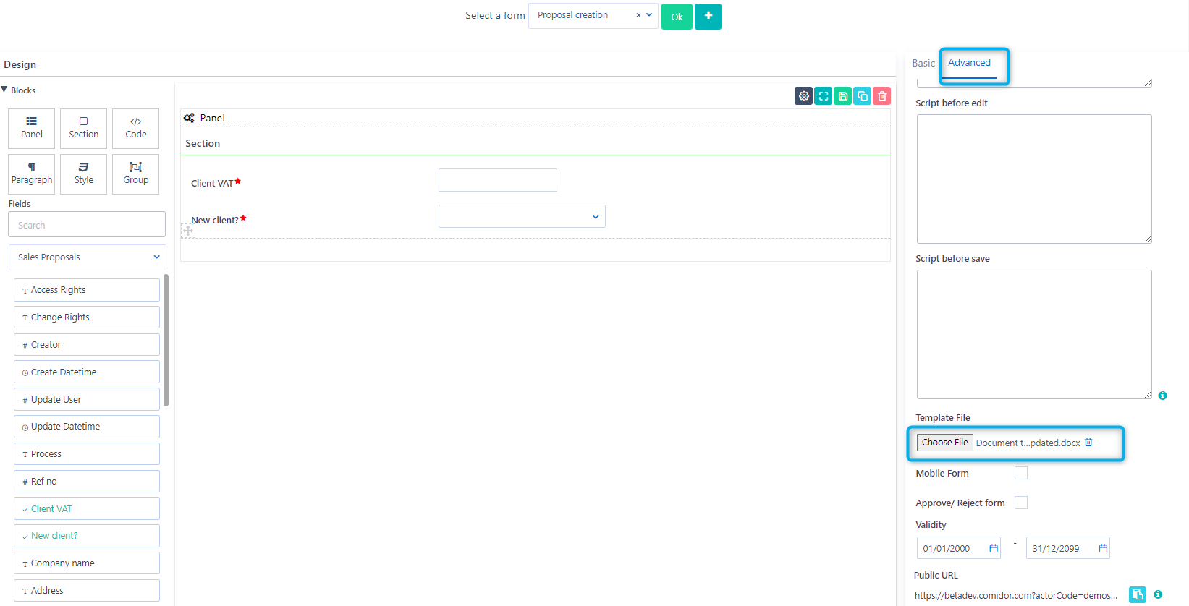Viewport: 1189px width, 606px height.
Task: Add the Panel block
Action: pyautogui.click(x=32, y=129)
